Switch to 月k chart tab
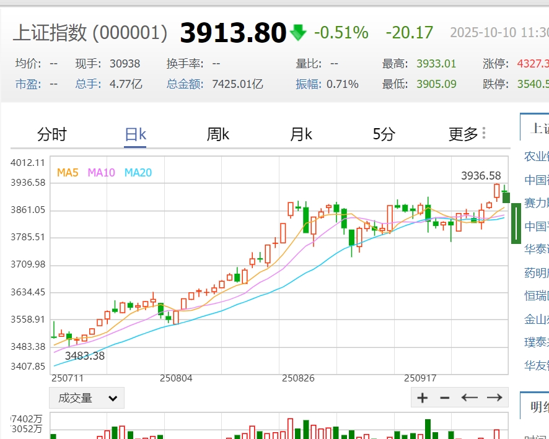Image resolution: width=549 pixels, height=439 pixels. click(x=301, y=134)
